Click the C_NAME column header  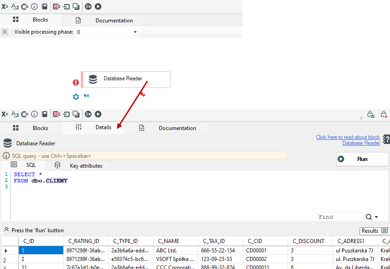175,241
